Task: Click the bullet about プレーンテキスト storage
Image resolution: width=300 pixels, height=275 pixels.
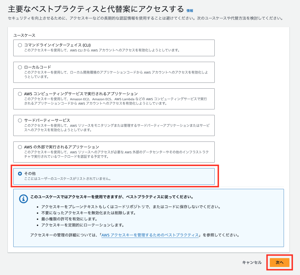Action: 131,207
